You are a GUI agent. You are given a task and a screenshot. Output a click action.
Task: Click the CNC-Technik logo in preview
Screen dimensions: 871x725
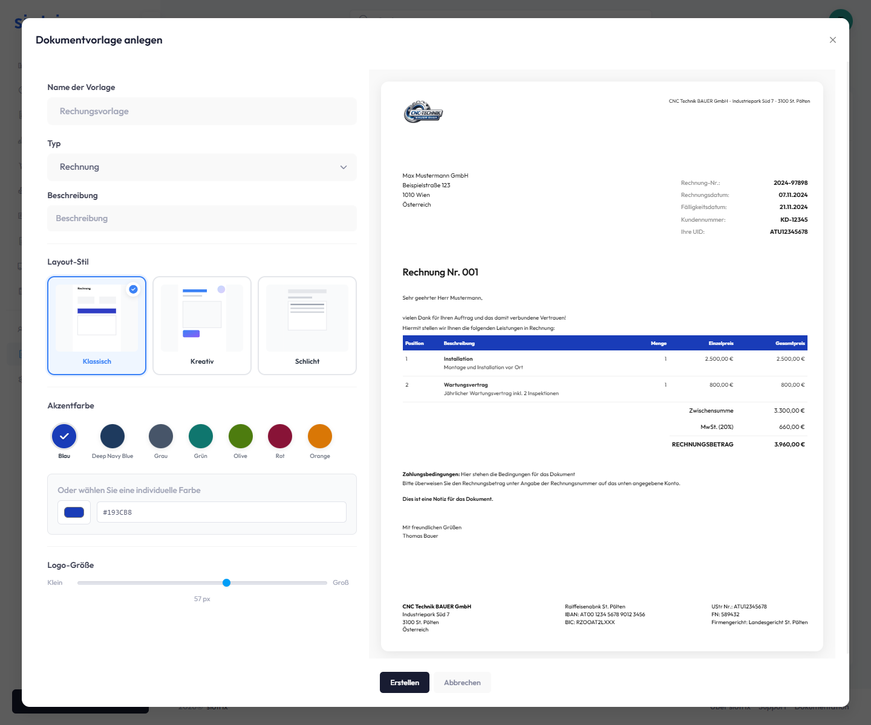click(x=423, y=112)
